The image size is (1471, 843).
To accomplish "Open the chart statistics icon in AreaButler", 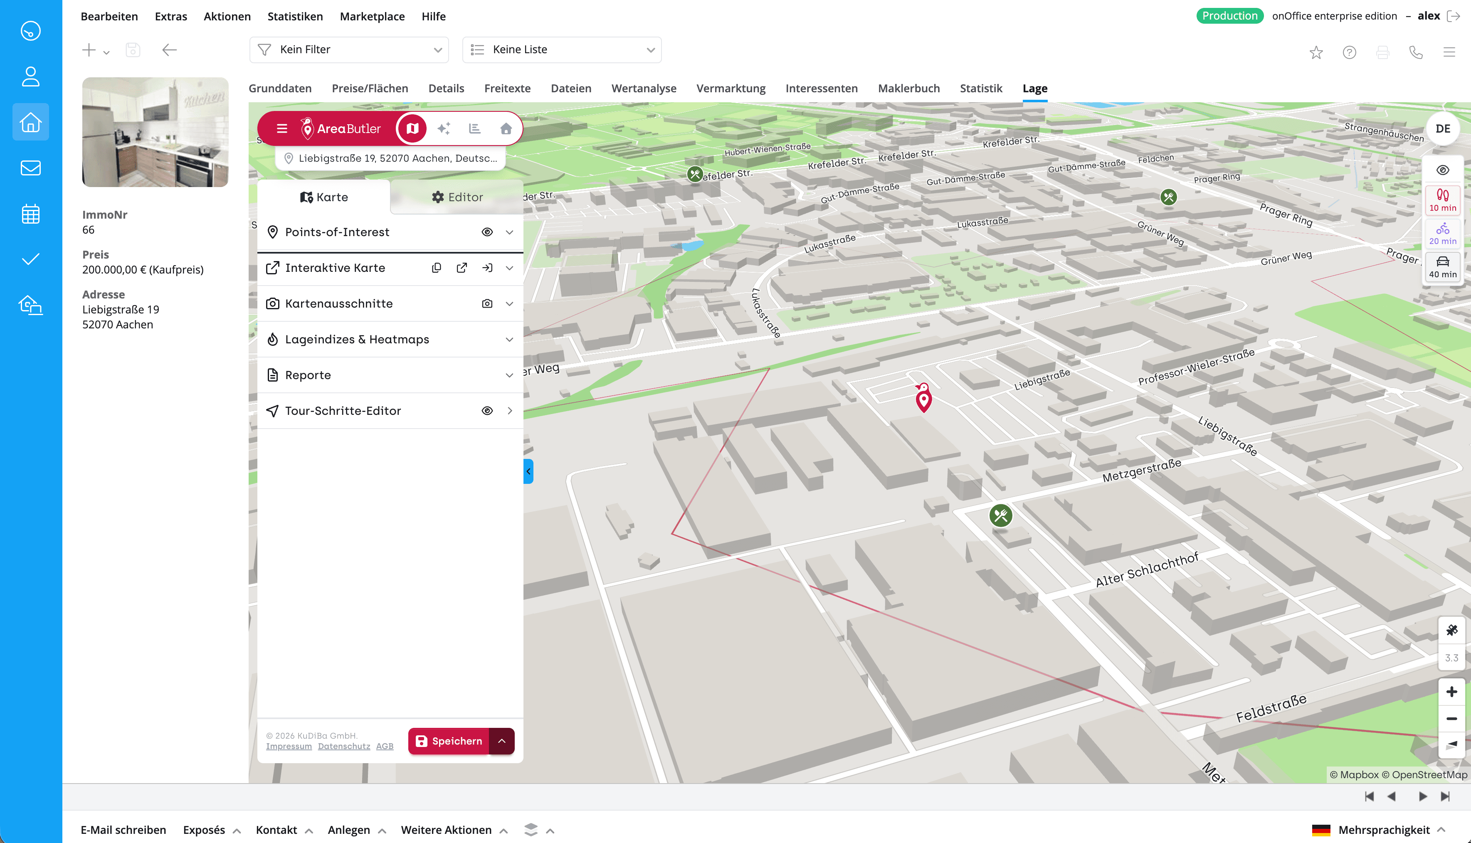I will [x=475, y=128].
